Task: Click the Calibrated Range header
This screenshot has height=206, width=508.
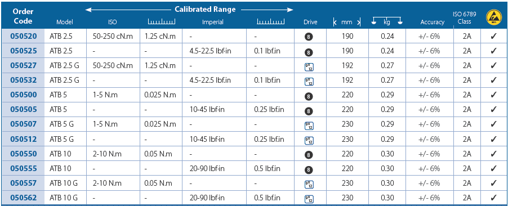Action: (205, 9)
